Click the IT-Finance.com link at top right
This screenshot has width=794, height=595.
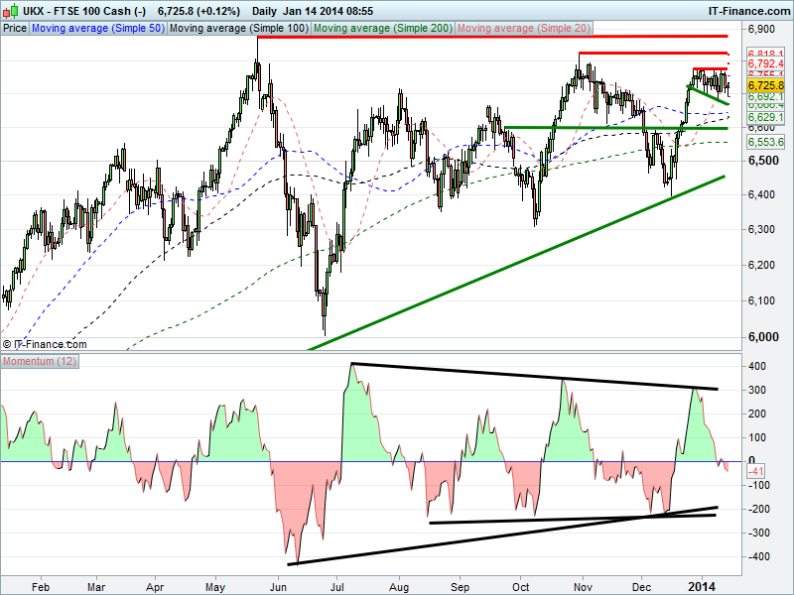tap(749, 11)
